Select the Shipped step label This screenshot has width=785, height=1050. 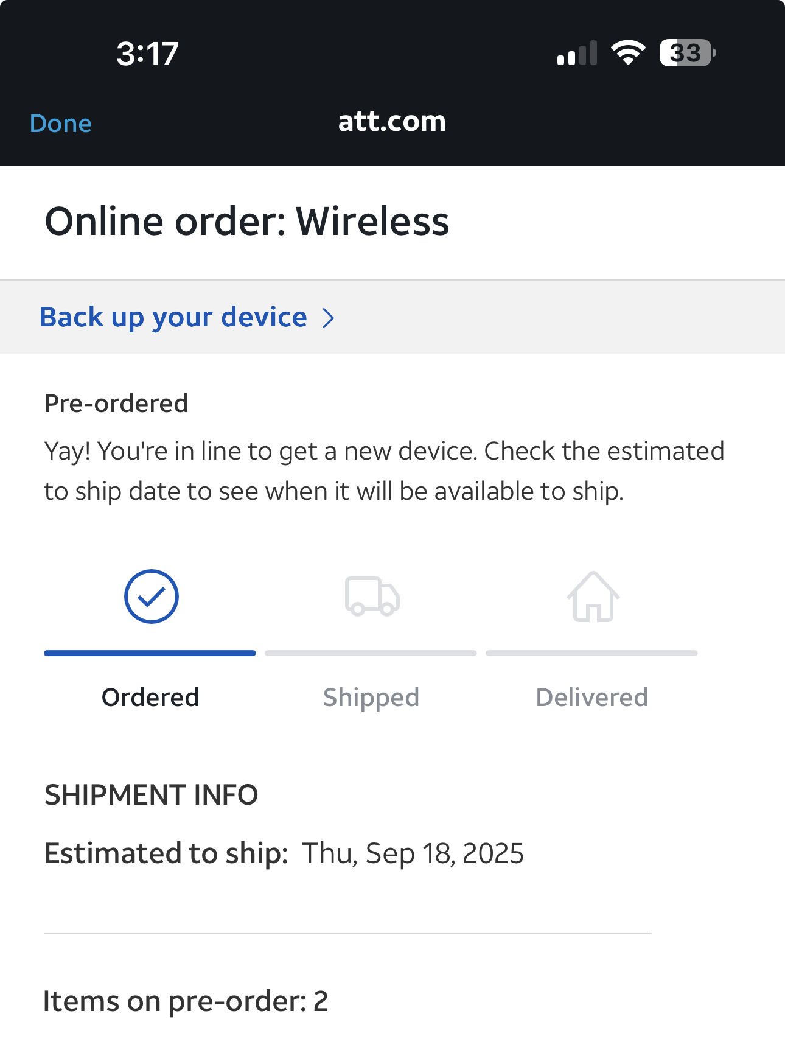[371, 698]
